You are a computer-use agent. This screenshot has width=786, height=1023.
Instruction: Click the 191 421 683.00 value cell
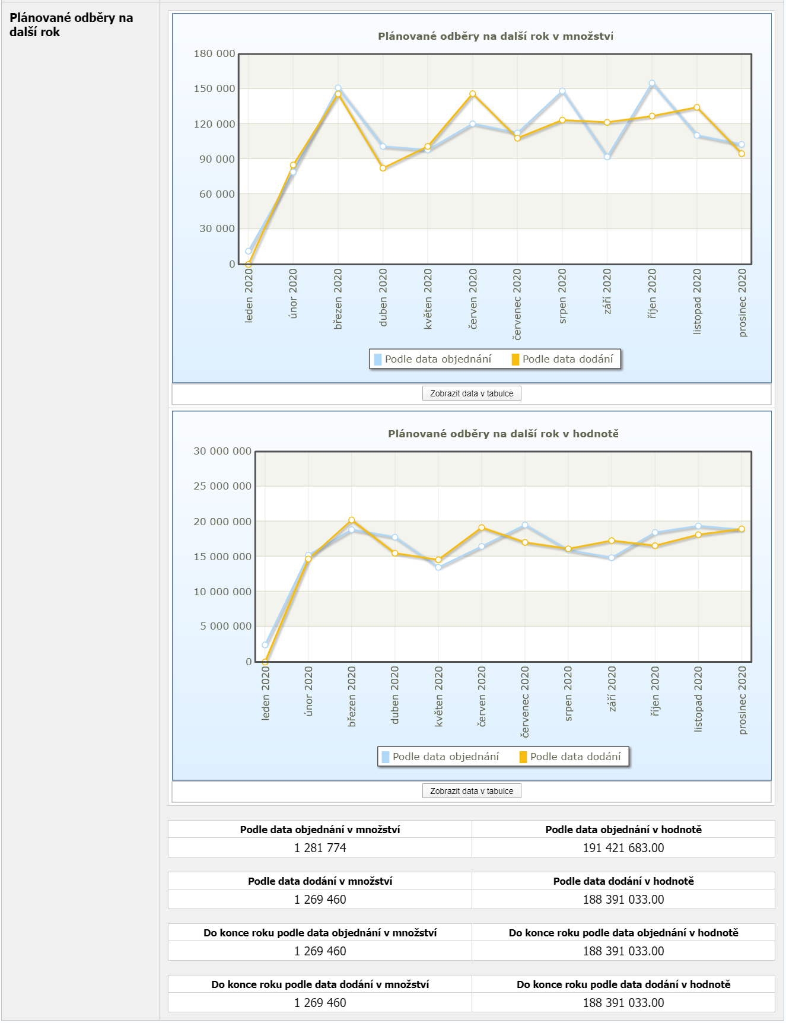coord(623,848)
